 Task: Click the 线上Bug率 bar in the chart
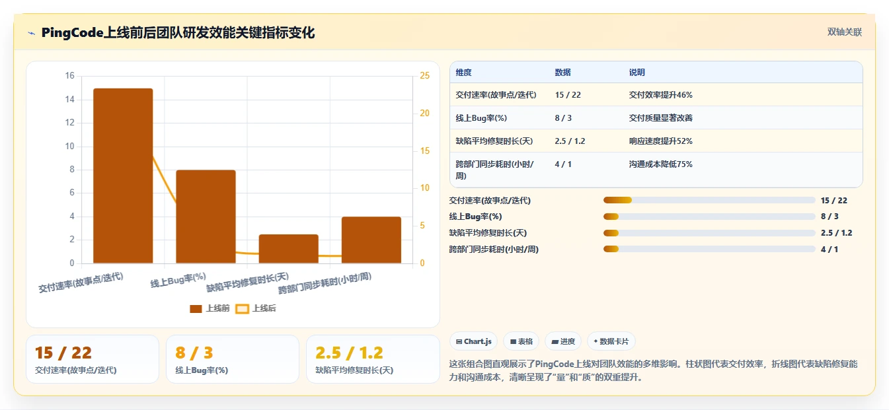click(x=206, y=217)
